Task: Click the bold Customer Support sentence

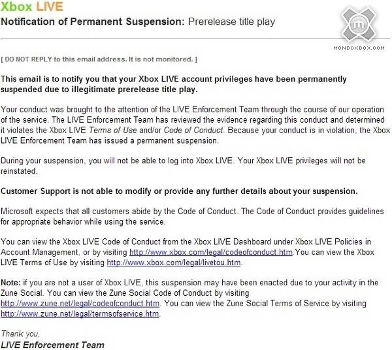Action: 180,191
